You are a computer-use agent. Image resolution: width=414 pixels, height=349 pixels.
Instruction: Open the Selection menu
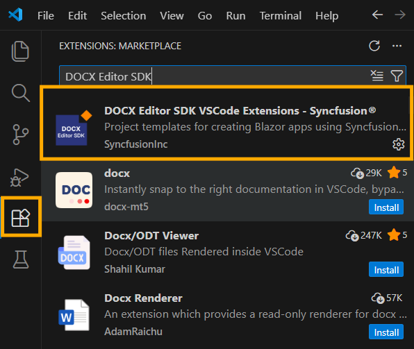tap(124, 16)
